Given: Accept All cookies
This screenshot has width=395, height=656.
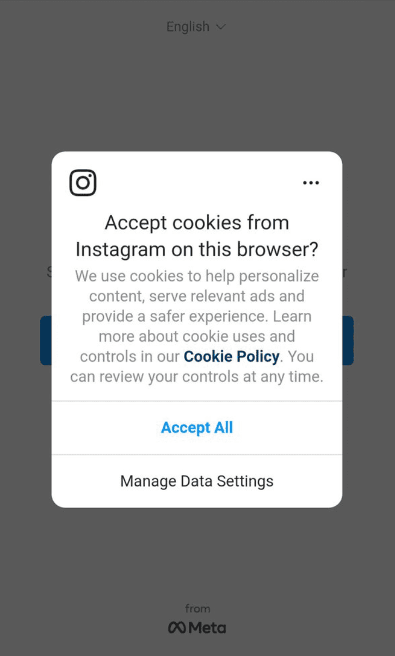Looking at the screenshot, I should pyautogui.click(x=197, y=428).
